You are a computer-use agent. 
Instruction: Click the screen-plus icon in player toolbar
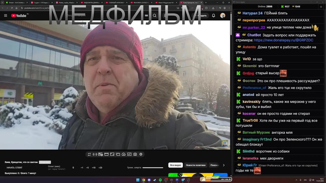pyautogui.click(x=129, y=154)
